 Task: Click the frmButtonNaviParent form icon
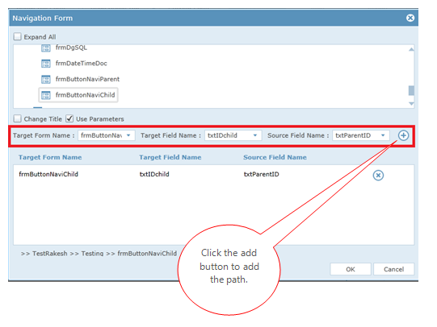pyautogui.click(x=46, y=80)
